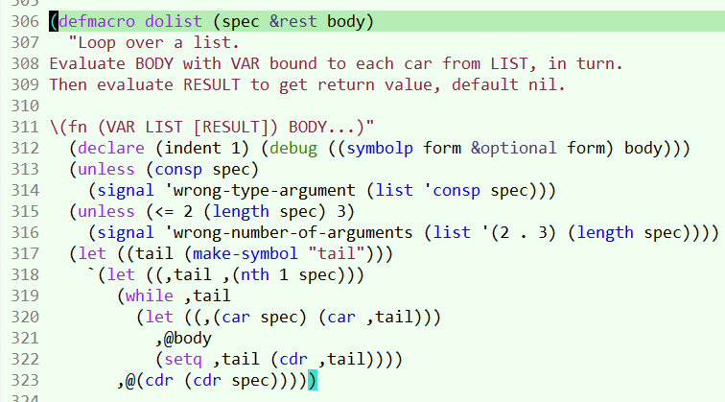Click the &optional keyword
This screenshot has width=725, height=402.
pos(519,148)
